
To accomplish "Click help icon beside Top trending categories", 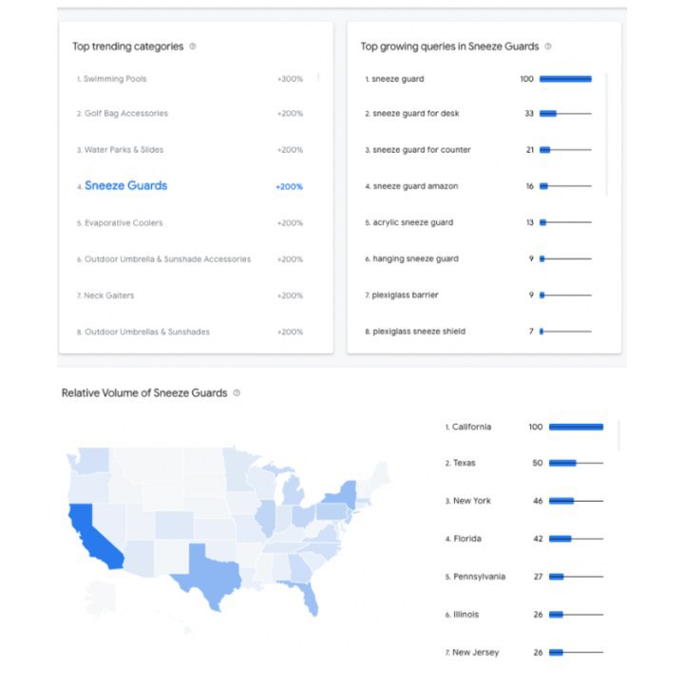I will tap(193, 47).
